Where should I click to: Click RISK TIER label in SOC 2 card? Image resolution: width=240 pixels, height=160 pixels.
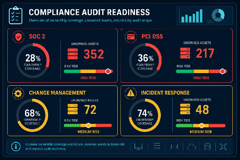(x=71, y=66)
